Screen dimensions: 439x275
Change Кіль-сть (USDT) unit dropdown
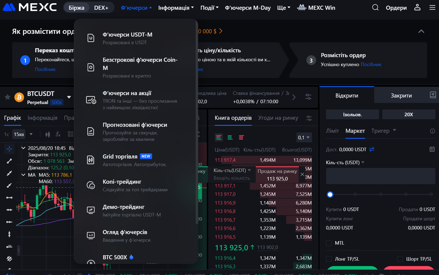point(345,162)
